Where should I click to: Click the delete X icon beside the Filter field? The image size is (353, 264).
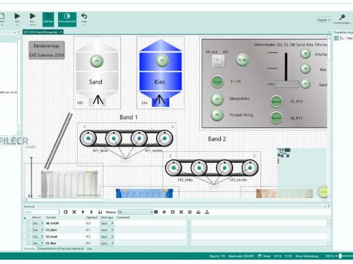click(74, 212)
